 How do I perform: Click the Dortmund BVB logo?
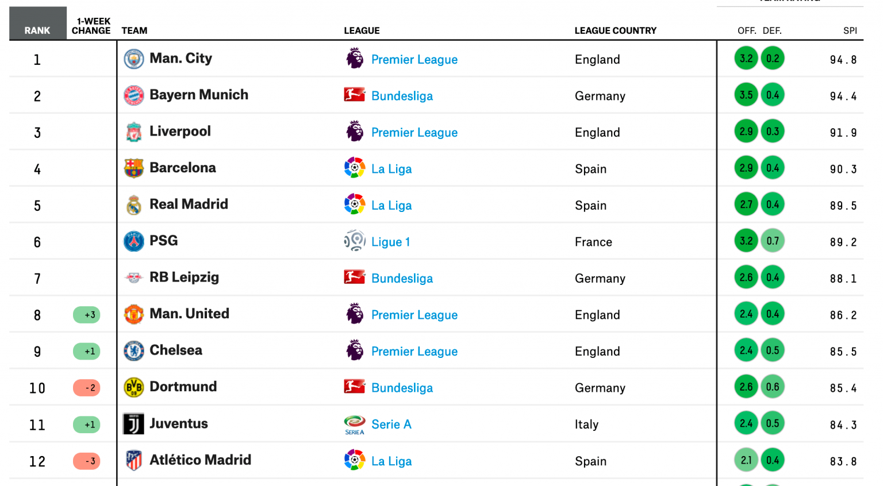point(134,387)
